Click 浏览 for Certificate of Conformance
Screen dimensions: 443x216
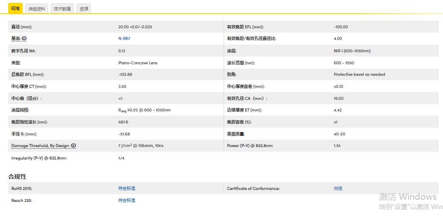pyautogui.click(x=338, y=188)
